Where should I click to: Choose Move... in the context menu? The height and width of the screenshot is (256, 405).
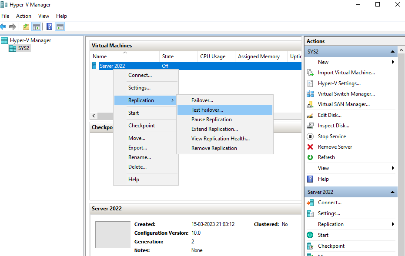146,138
